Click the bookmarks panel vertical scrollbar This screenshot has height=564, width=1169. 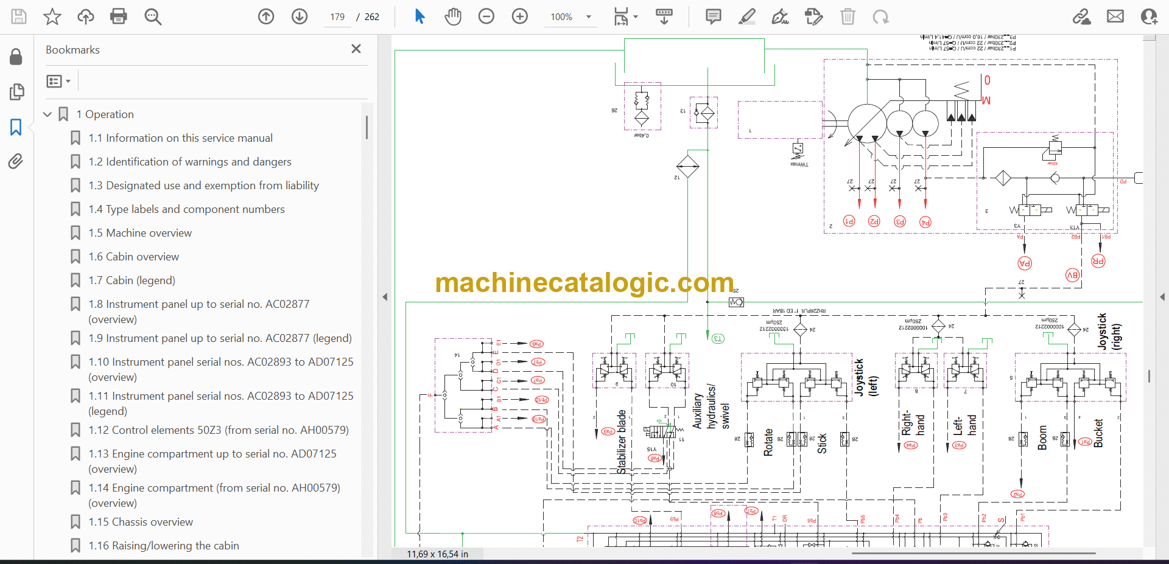[367, 128]
